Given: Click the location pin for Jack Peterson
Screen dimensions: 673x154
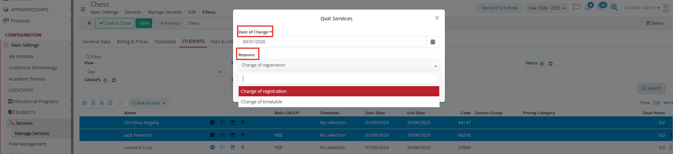Looking at the screenshot, I should coord(243,135).
